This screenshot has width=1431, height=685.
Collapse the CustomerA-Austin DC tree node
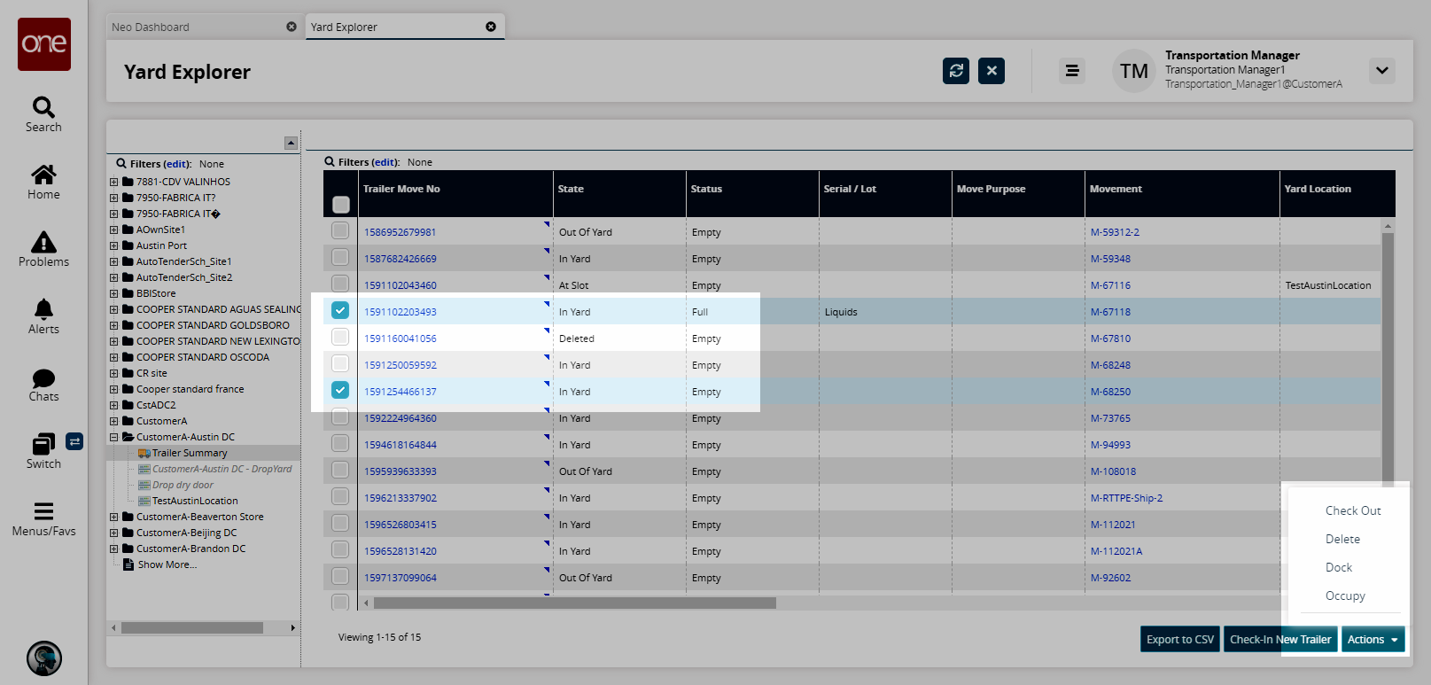[x=113, y=437]
